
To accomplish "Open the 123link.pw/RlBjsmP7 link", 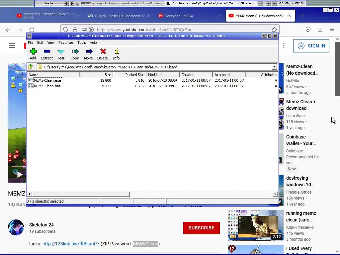I will click(71, 244).
